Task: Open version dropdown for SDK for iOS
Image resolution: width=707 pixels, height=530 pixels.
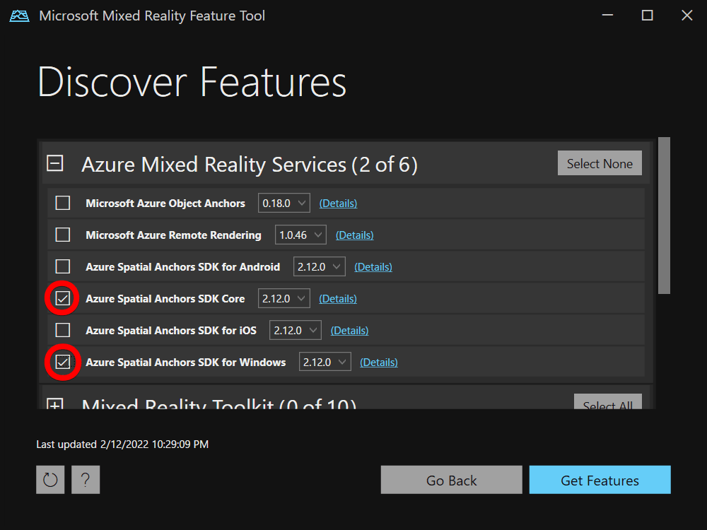Action: 296,330
